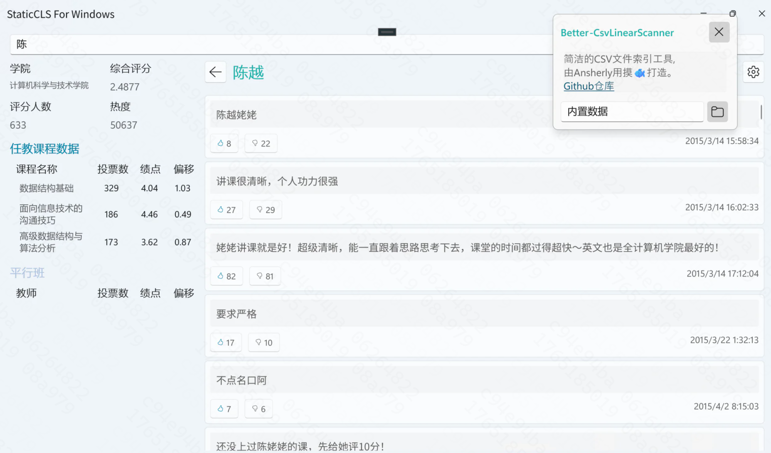Viewport: 771px width, 453px height.
Task: Click the comment list scrollbar
Action: click(x=761, y=112)
